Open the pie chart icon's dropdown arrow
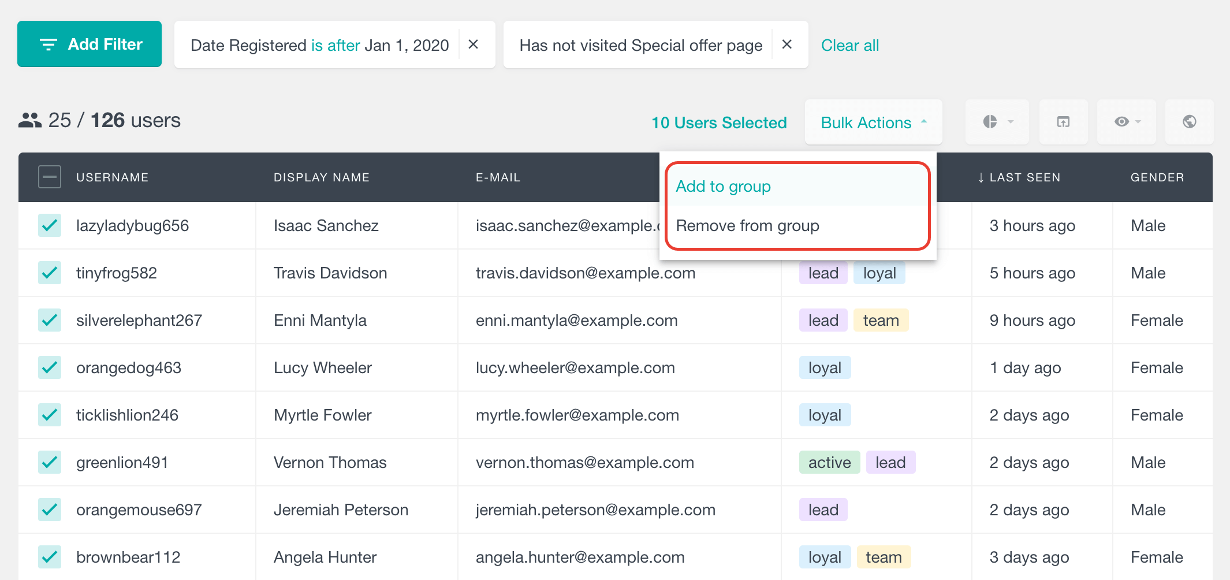Image resolution: width=1230 pixels, height=580 pixels. click(x=1010, y=122)
